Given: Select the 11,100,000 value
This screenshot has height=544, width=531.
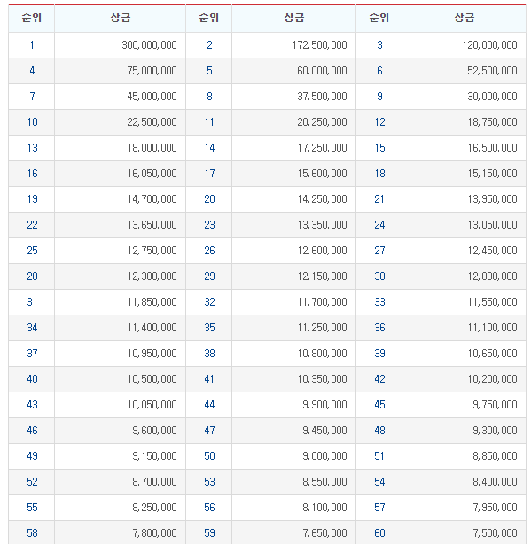Looking at the screenshot, I should [x=492, y=328].
